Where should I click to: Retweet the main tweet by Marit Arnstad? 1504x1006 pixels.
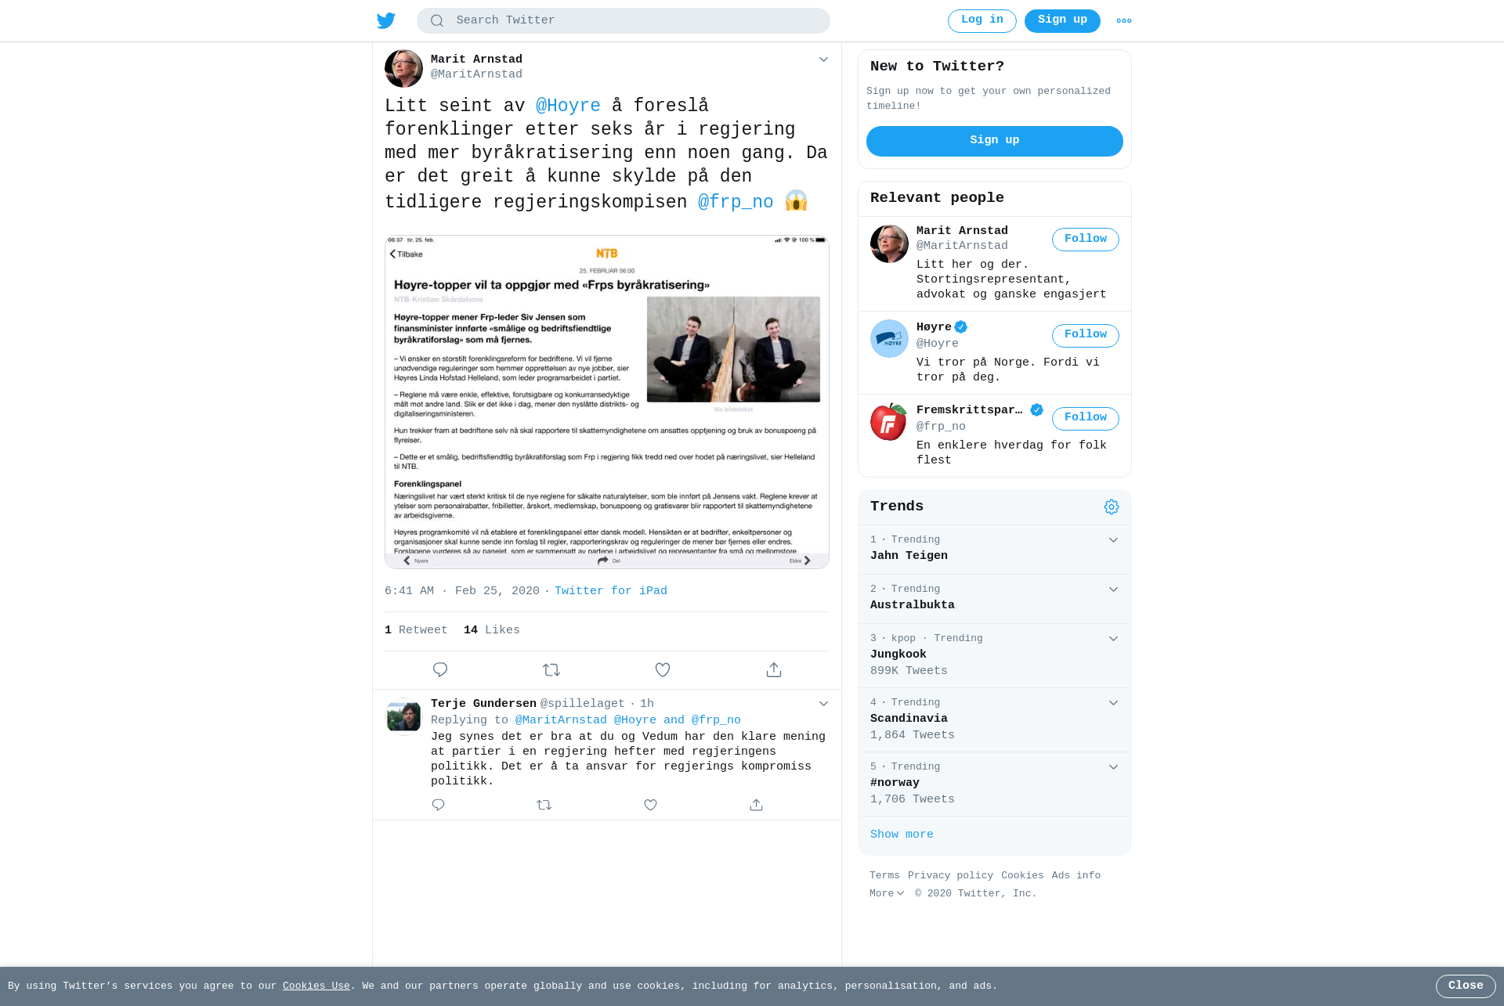click(551, 670)
